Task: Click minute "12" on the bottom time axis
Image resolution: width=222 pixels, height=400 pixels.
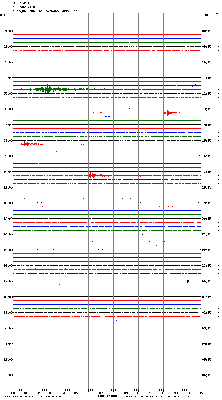Action: click(x=163, y=393)
